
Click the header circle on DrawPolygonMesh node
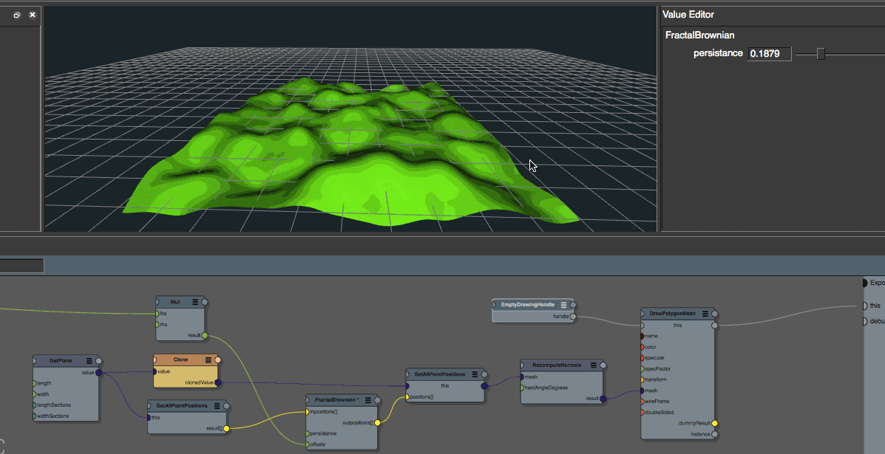714,314
